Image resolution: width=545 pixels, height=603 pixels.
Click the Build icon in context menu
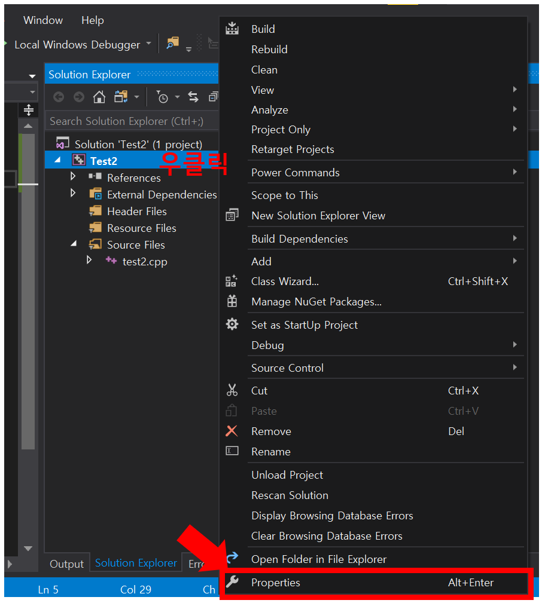pos(232,29)
